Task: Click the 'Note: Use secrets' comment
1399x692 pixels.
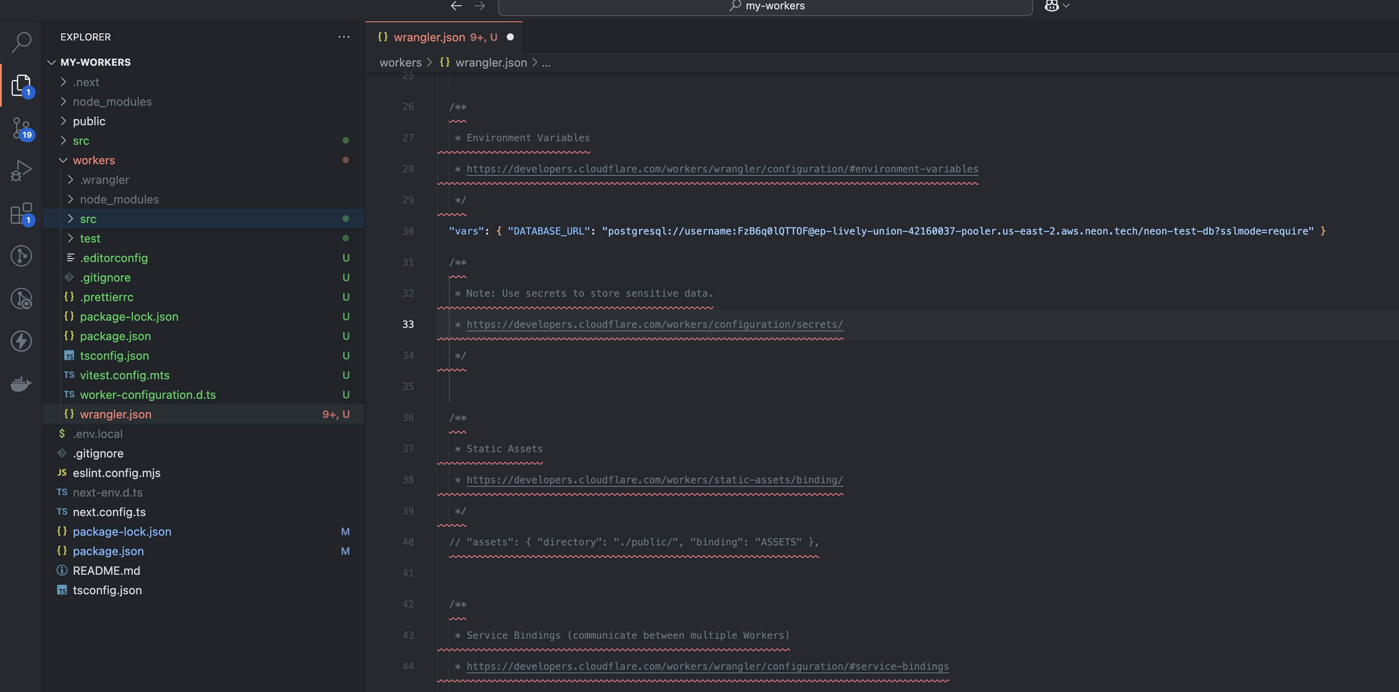Action: (584, 293)
